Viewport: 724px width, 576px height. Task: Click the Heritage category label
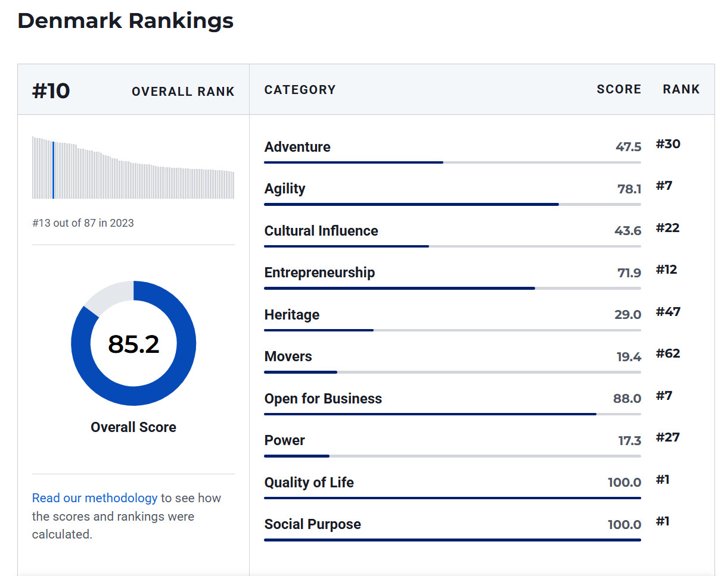pyautogui.click(x=292, y=315)
